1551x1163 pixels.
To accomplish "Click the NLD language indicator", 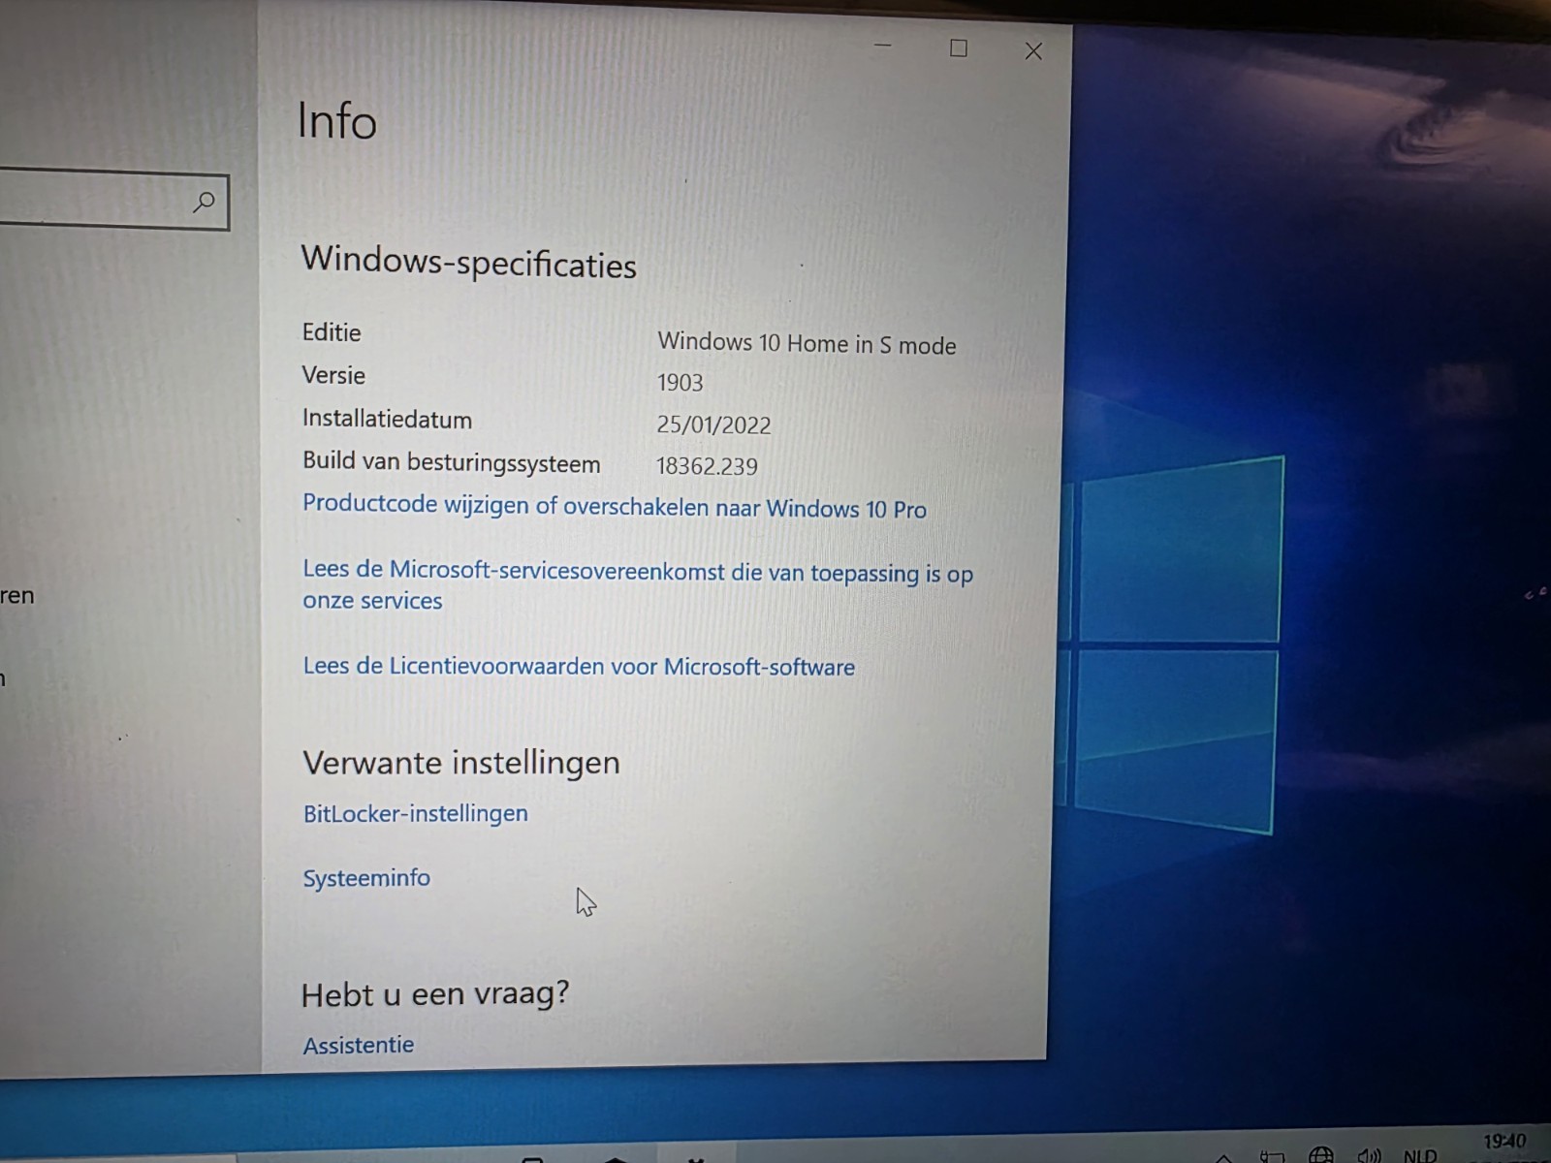I will (x=1420, y=1155).
